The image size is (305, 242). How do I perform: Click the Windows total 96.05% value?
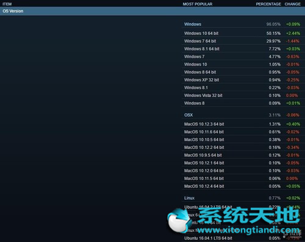[273, 24]
